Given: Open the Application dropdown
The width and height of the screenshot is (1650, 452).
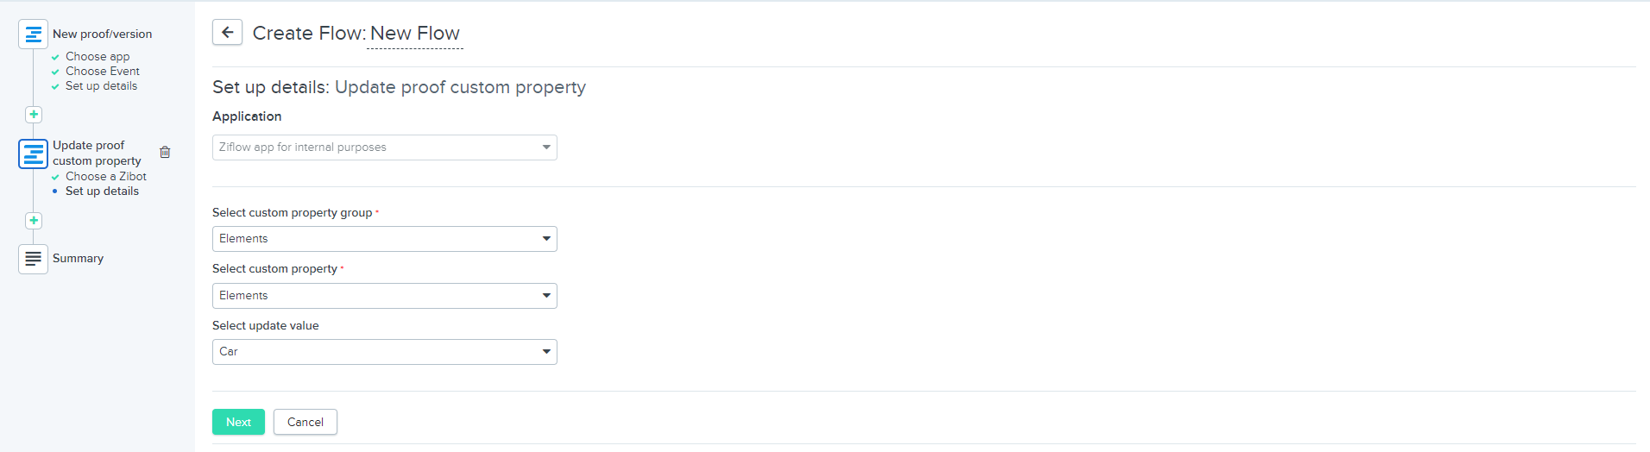Looking at the screenshot, I should tap(385, 148).
